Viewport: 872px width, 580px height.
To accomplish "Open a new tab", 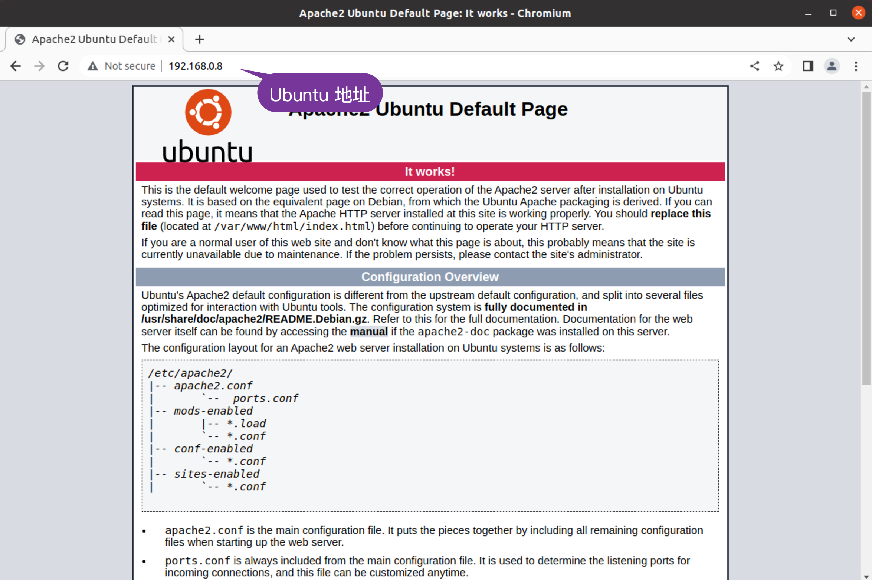I will [200, 39].
